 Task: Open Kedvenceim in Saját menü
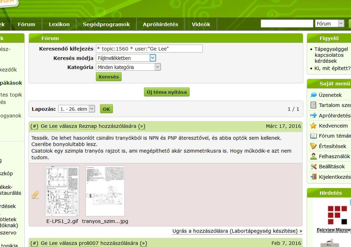pyautogui.click(x=333, y=126)
